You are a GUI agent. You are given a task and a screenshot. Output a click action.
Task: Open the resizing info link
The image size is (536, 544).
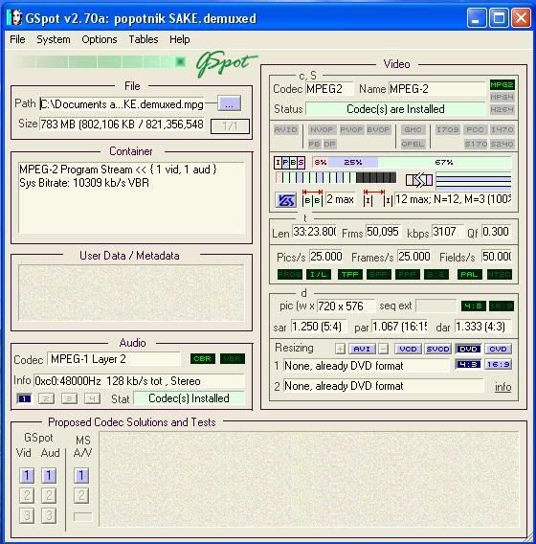(503, 387)
